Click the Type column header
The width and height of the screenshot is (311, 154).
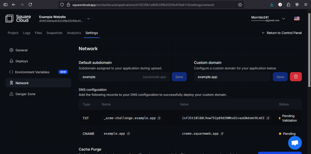coord(86,104)
